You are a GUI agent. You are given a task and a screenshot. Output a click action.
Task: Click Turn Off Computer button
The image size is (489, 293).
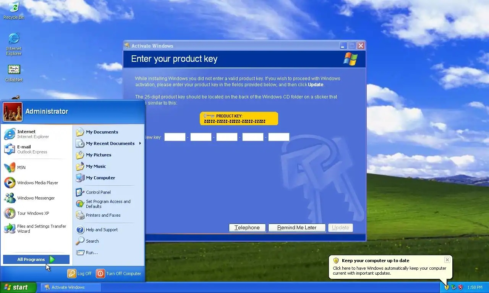[119, 274]
